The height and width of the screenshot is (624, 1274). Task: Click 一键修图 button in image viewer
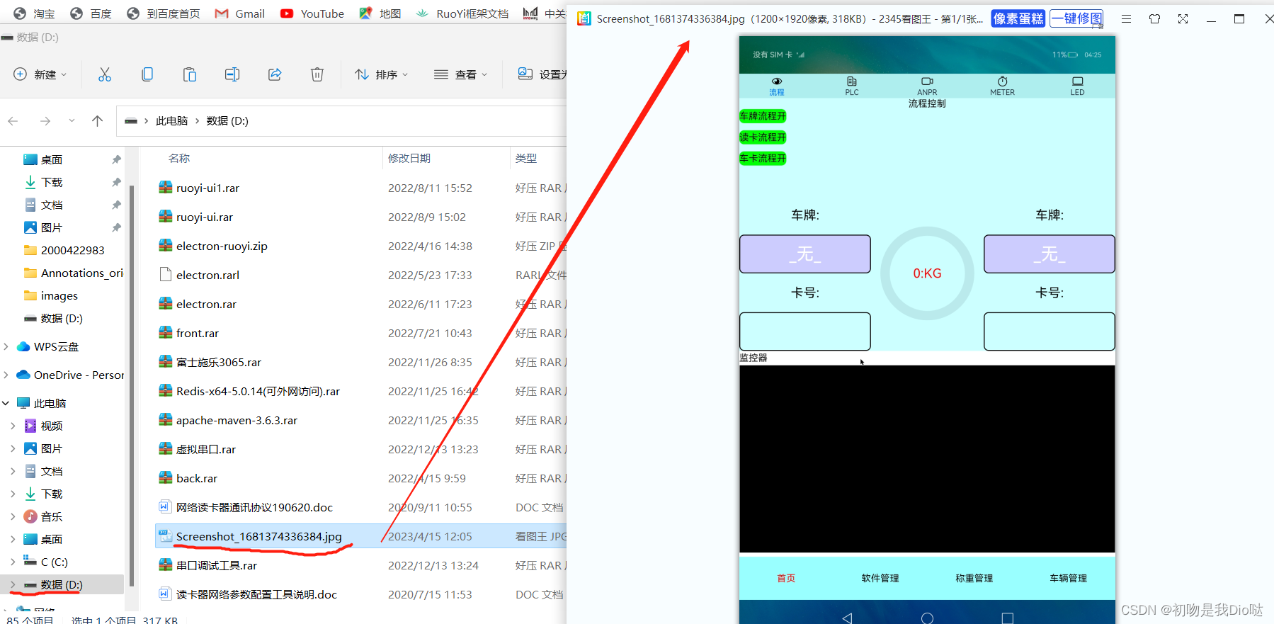click(x=1076, y=18)
